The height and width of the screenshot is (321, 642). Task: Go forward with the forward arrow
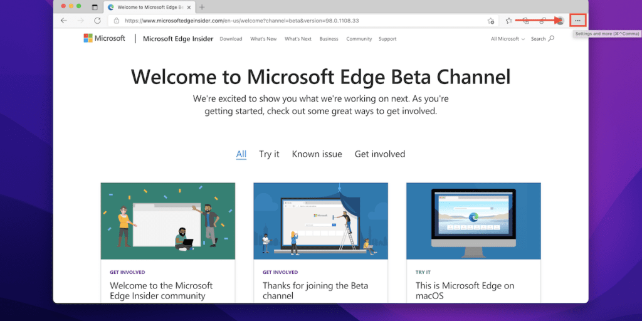coord(81,21)
